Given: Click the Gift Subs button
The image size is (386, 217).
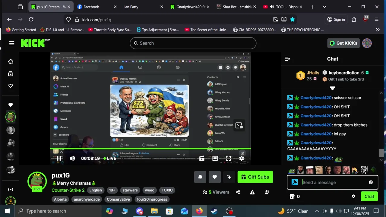Looking at the screenshot, I should pyautogui.click(x=255, y=177).
